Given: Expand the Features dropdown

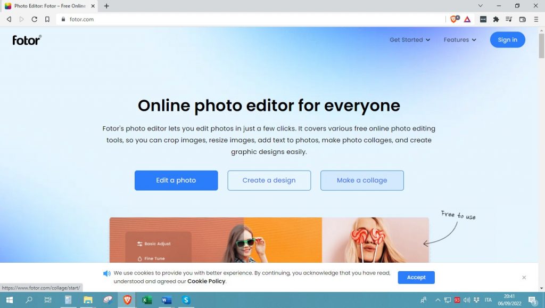Looking at the screenshot, I should 460,40.
